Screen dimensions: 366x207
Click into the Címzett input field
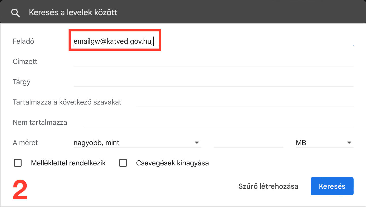click(213, 61)
